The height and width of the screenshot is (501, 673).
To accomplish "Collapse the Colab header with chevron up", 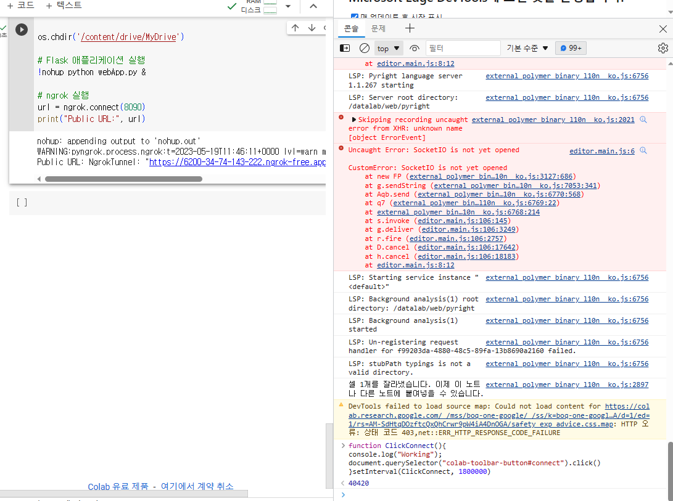I will [313, 6].
